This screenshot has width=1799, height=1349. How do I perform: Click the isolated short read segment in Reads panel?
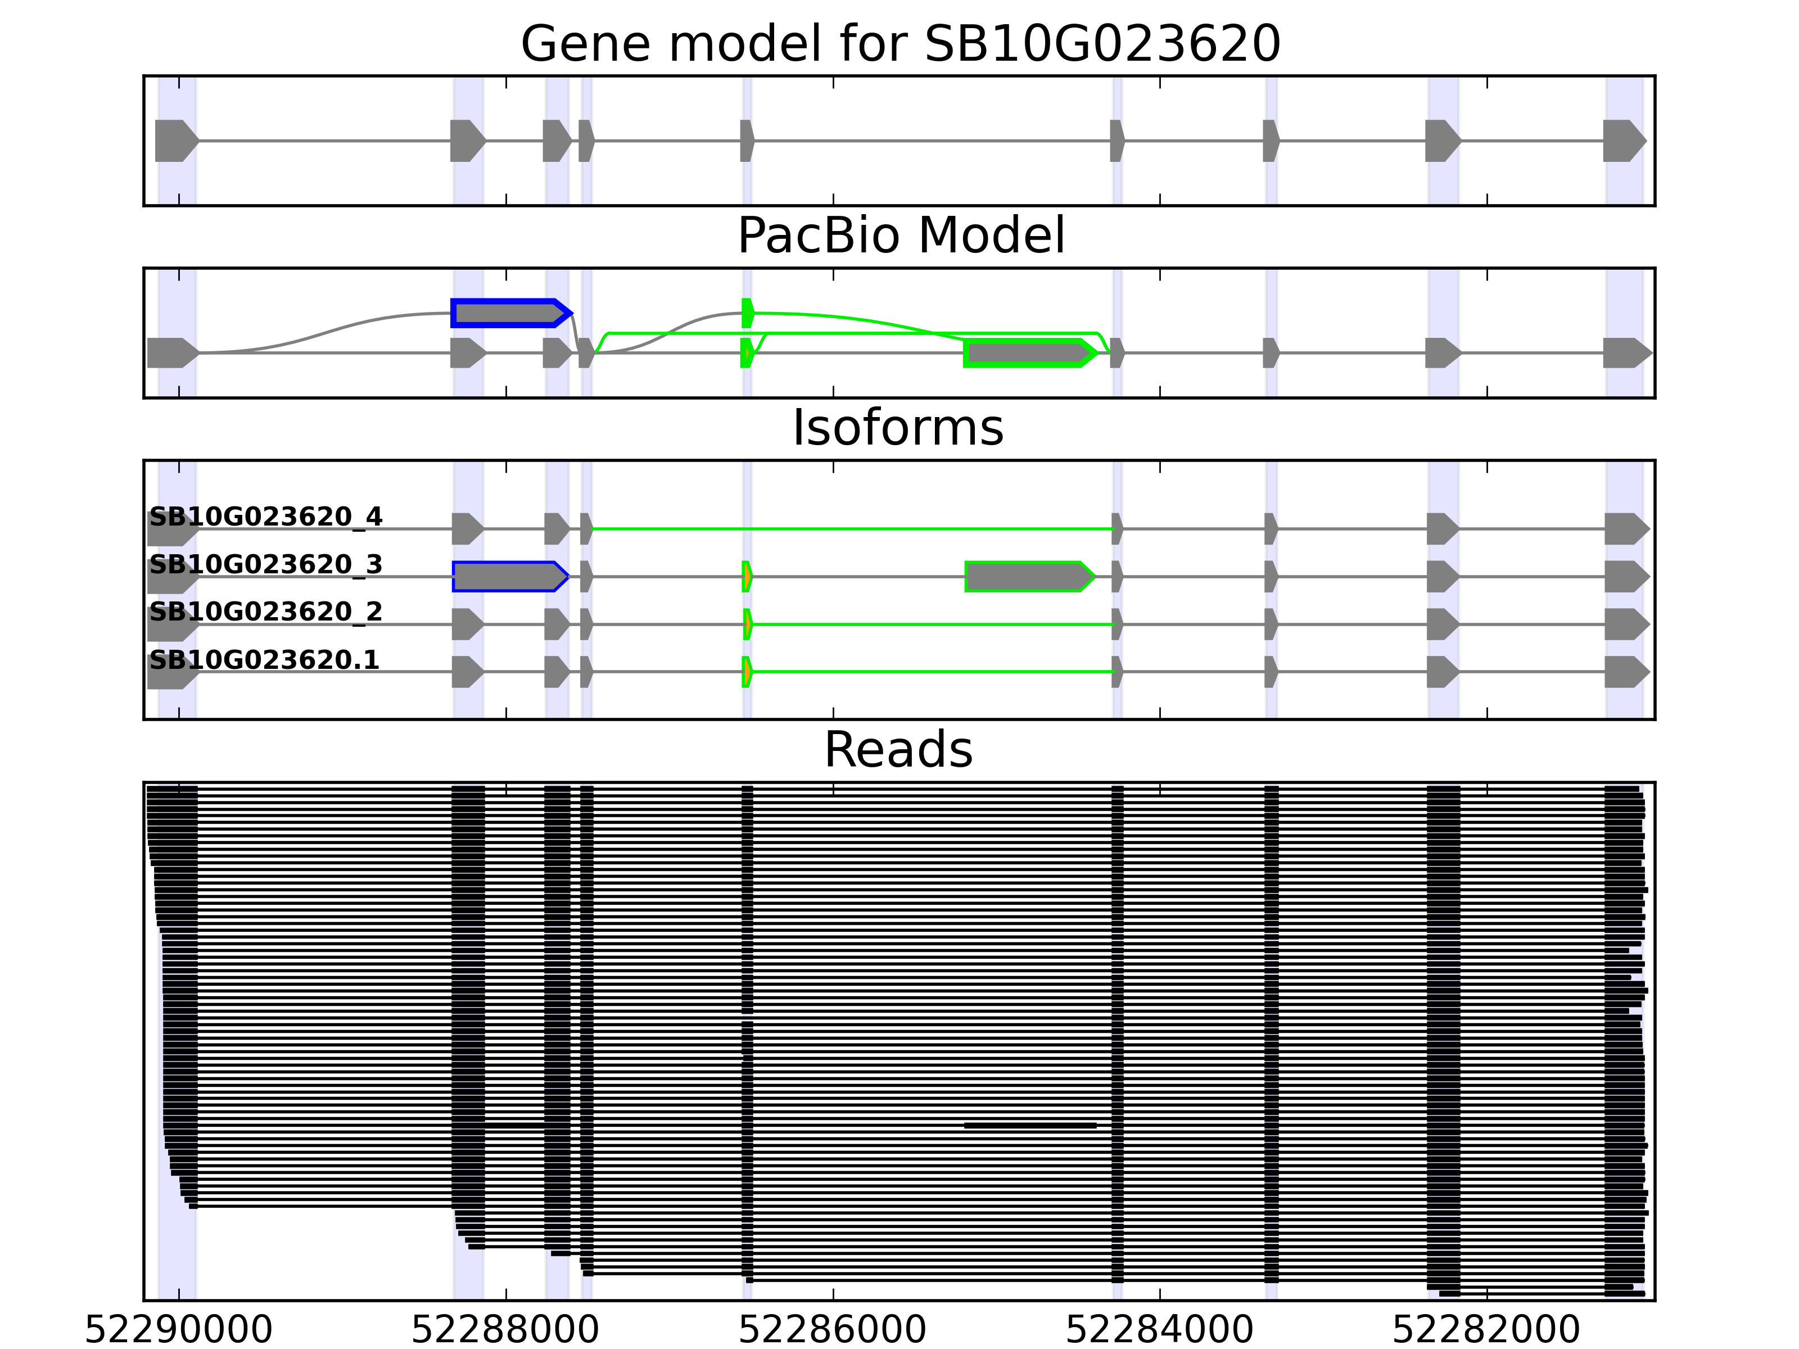pos(1029,1126)
